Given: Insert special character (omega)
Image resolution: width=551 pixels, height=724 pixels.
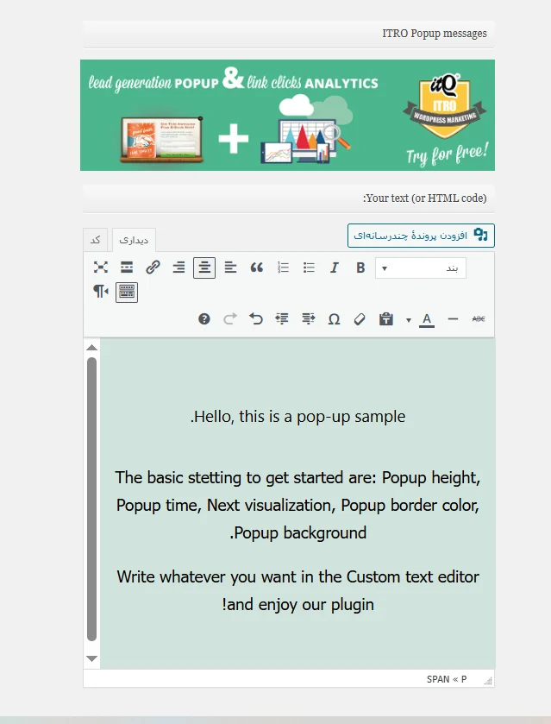Looking at the screenshot, I should tap(334, 319).
